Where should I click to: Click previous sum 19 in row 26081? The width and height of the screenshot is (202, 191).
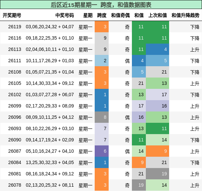click(157, 174)
